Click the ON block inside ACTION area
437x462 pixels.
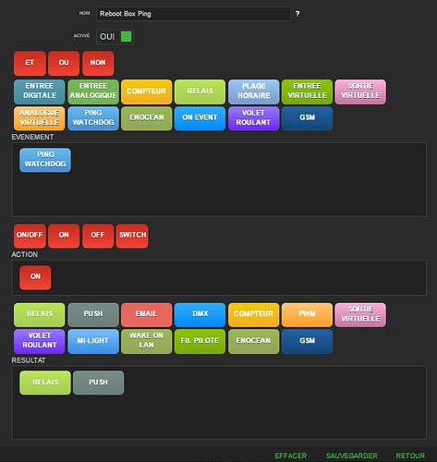35,277
